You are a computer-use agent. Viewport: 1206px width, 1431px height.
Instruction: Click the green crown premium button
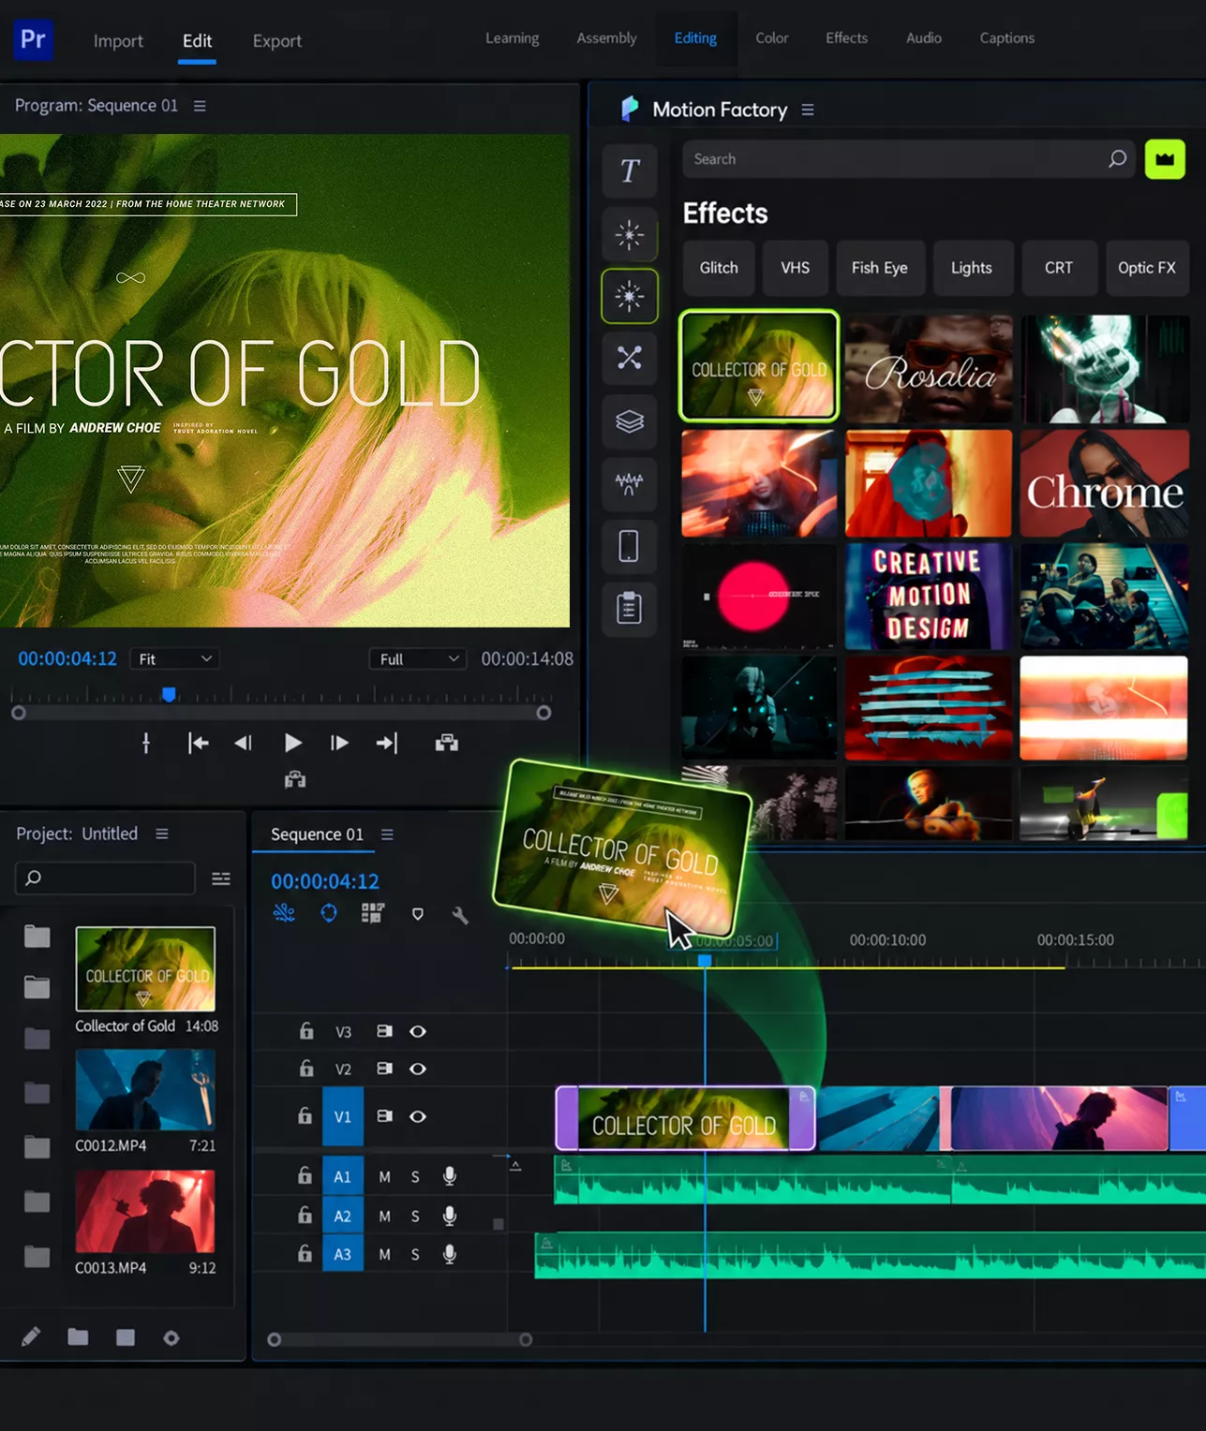pos(1165,159)
